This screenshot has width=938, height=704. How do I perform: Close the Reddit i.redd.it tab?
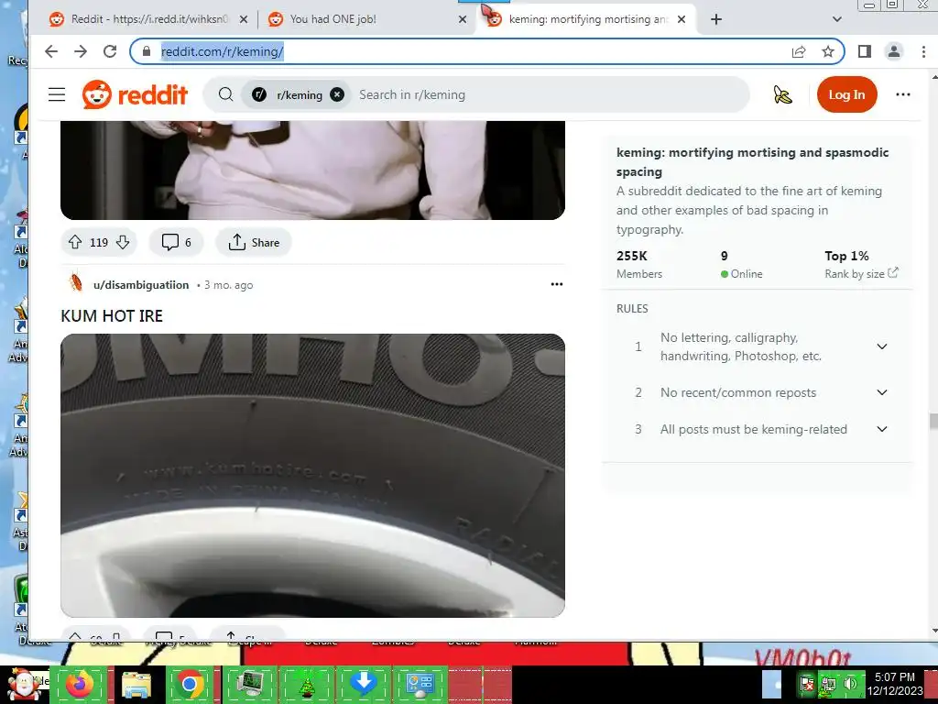point(244,19)
